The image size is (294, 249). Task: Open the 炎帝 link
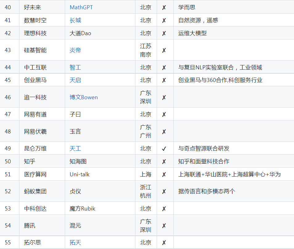pyautogui.click(x=75, y=50)
